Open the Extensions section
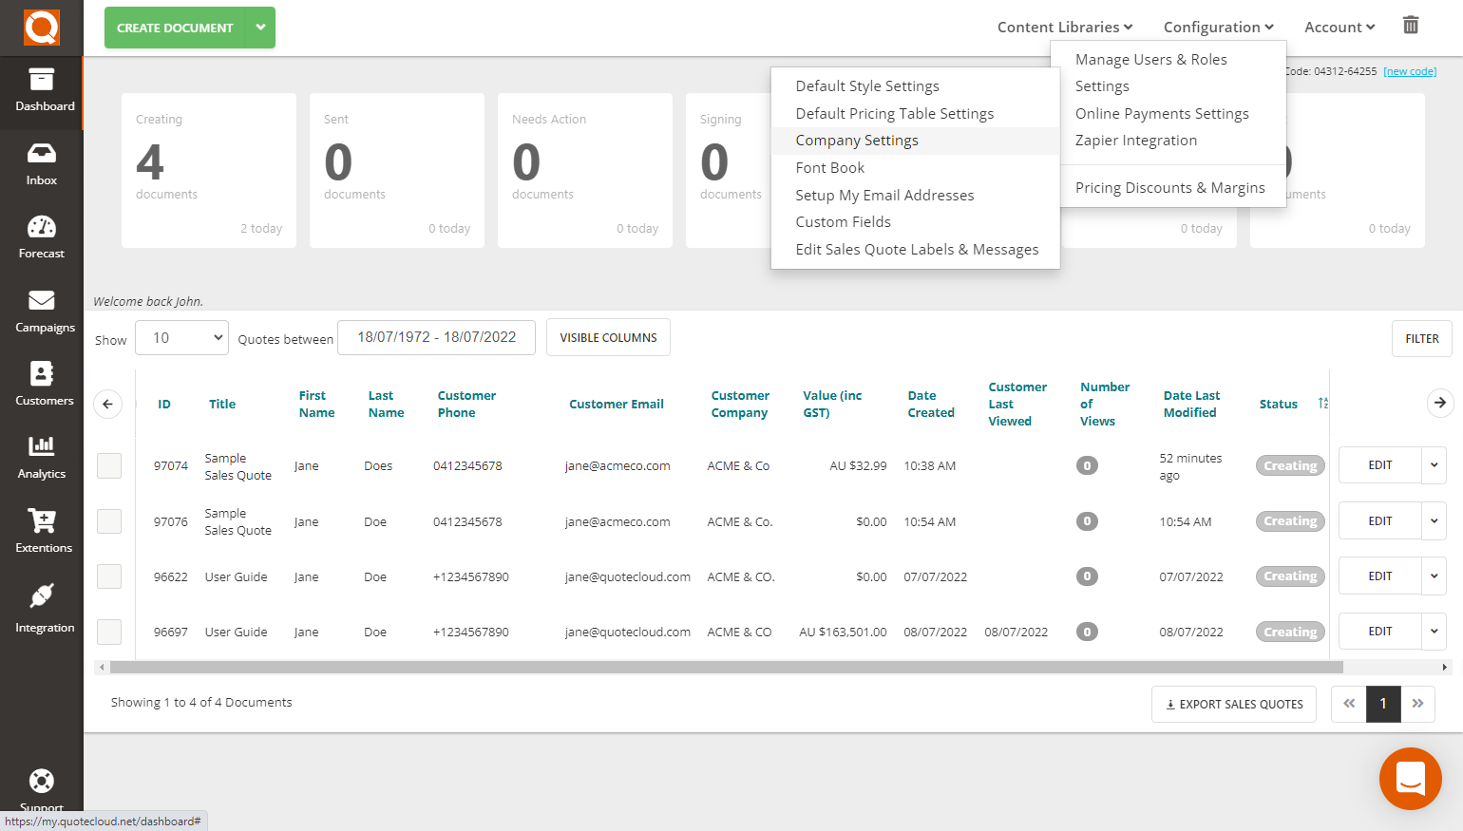 point(42,531)
